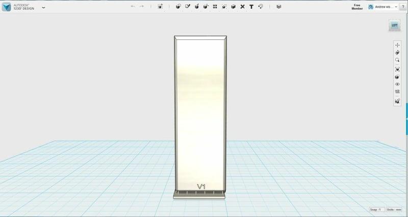Select the Orbit navigation tool
The width and height of the screenshot is (408, 217).
(x=397, y=53)
